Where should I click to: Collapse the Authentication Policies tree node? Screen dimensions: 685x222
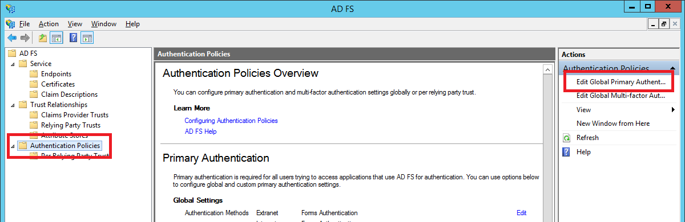pos(13,146)
